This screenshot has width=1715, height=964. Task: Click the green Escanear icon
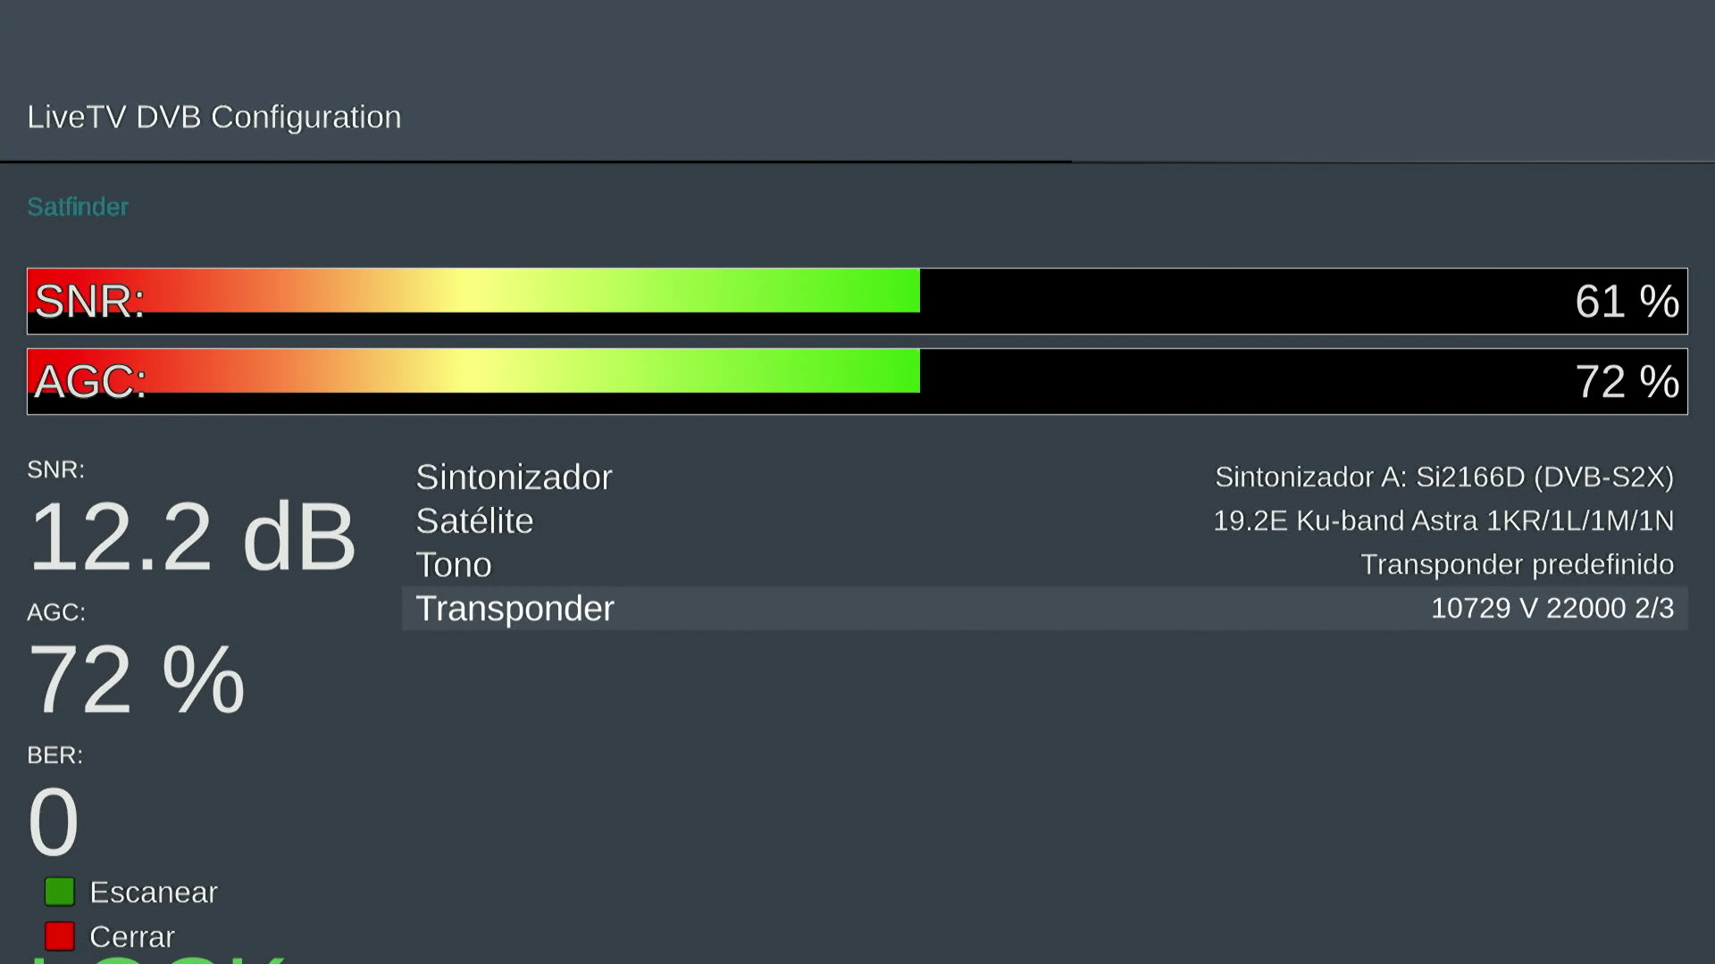(x=60, y=892)
